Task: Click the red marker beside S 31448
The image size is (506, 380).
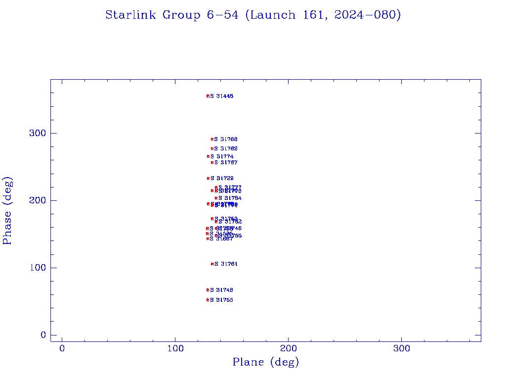Action: pos(208,96)
